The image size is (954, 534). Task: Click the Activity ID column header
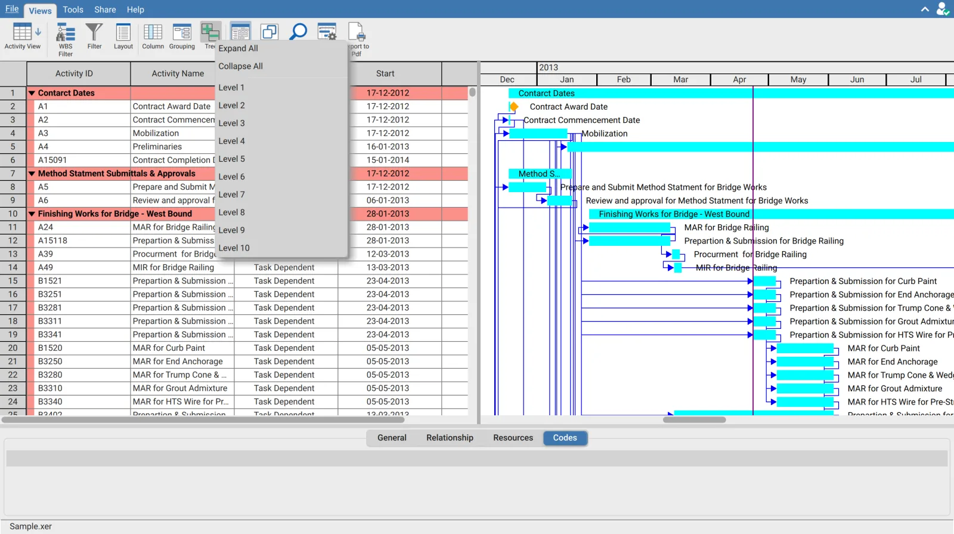(78, 73)
